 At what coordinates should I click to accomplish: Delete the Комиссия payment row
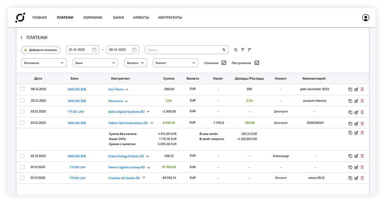click(362, 101)
